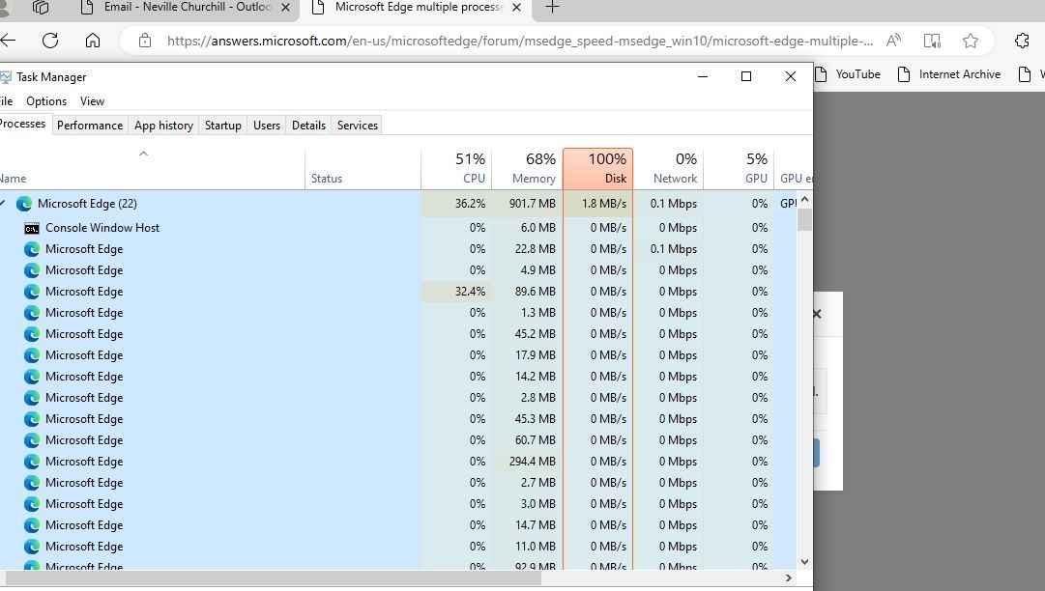Click the Microsoft Edge (22) group icon
The width and height of the screenshot is (1045, 591).
24,204
